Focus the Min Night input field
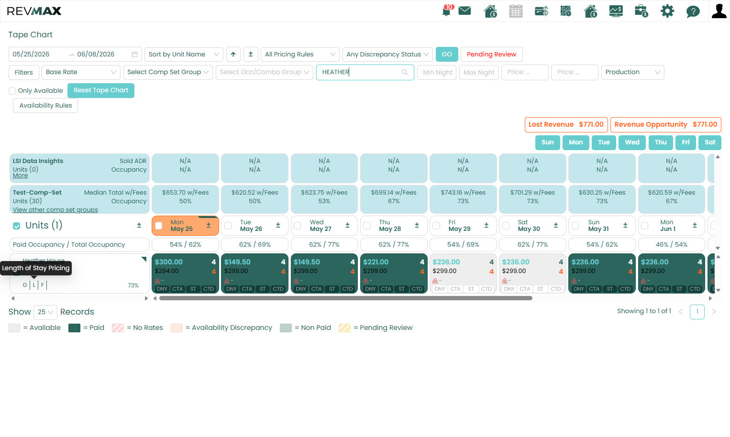The image size is (730, 437). coord(438,72)
